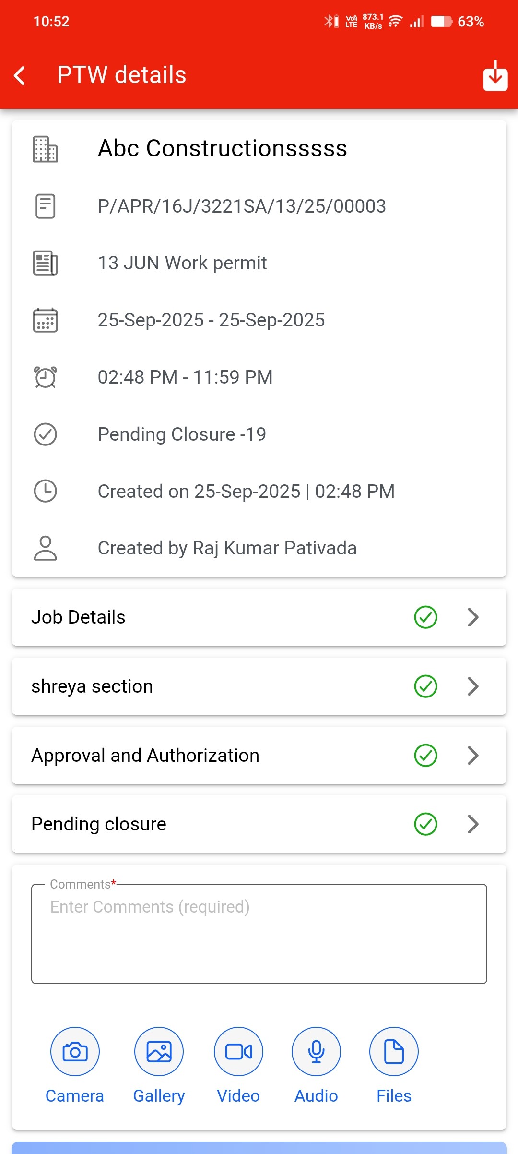Focus the Enter Comments text field
The width and height of the screenshot is (518, 1154).
coord(259,934)
